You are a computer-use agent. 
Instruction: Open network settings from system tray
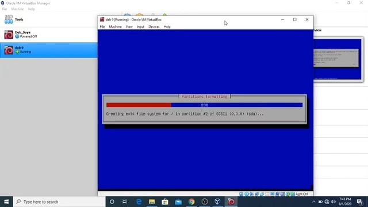coord(327,202)
